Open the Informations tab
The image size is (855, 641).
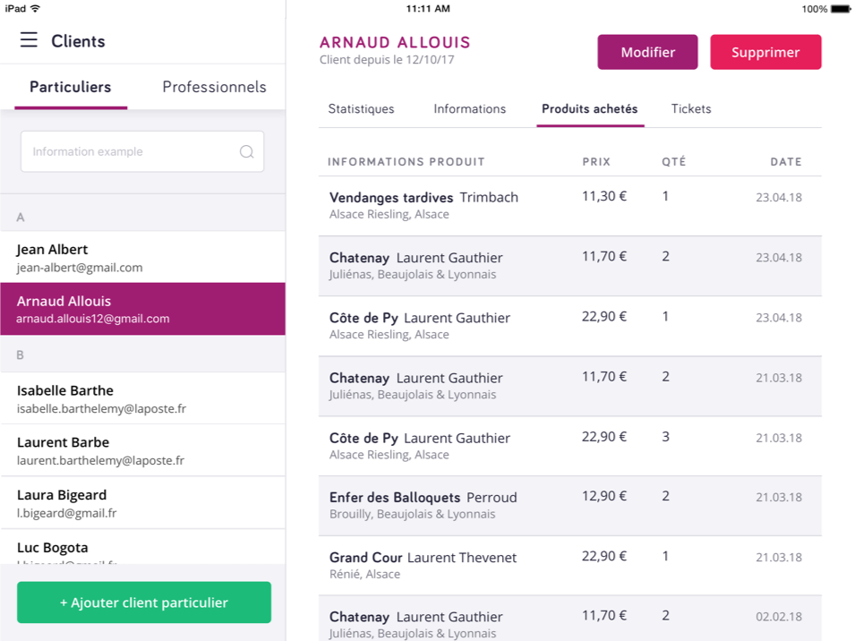469,108
